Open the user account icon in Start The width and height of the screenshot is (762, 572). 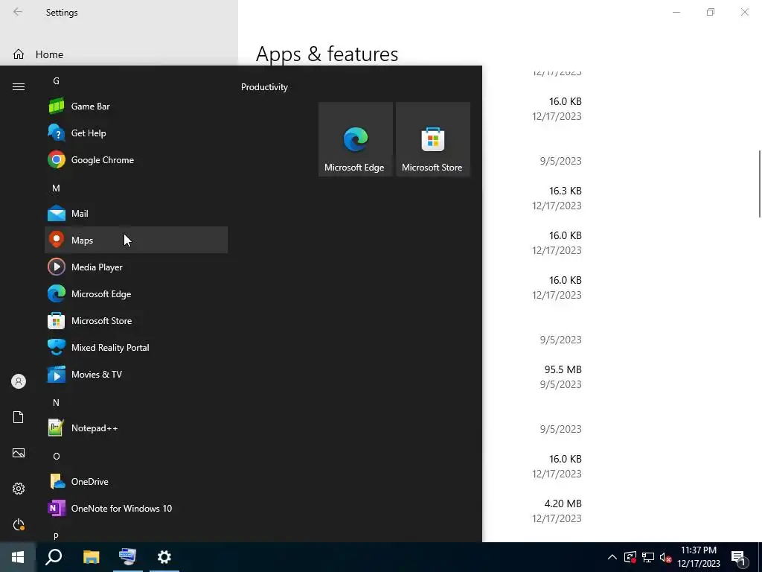pyautogui.click(x=19, y=381)
